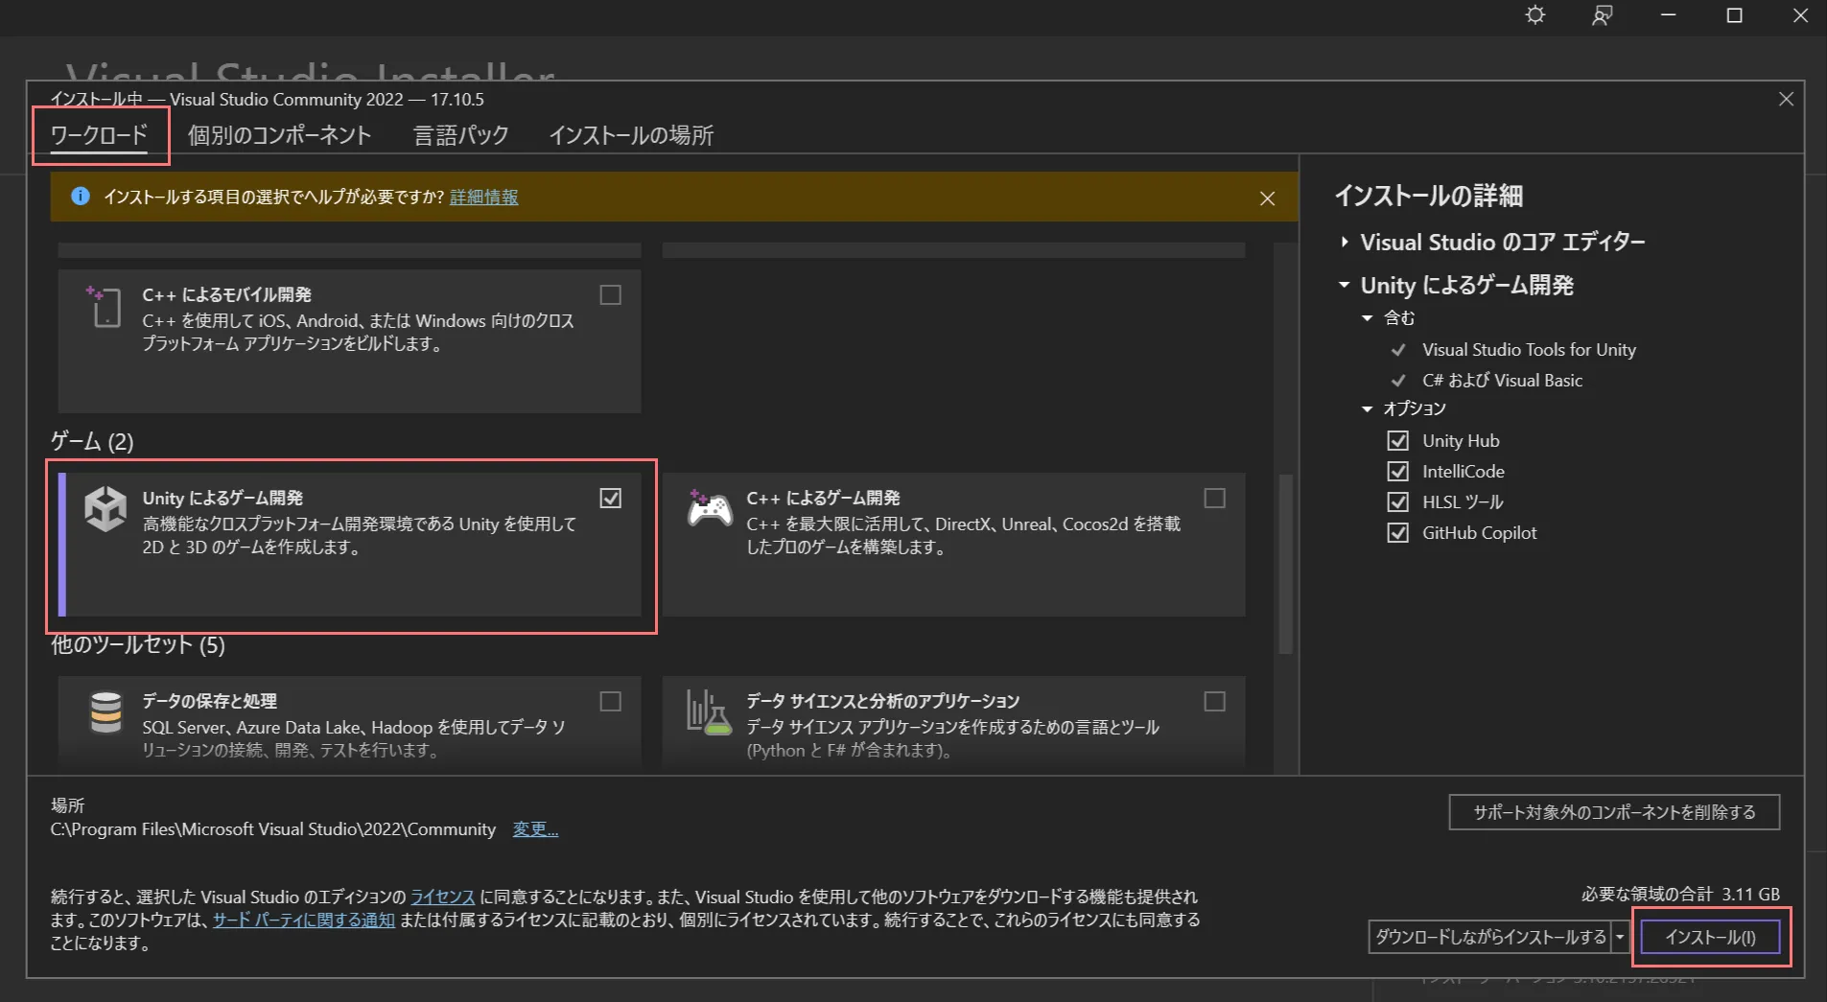
Task: Click サポート対象外のコンポーネントを削除する button
Action: click(x=1614, y=812)
